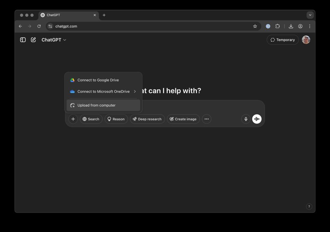The image size is (330, 232).
Task: Open the tab search dropdown arrow
Action: click(310, 15)
